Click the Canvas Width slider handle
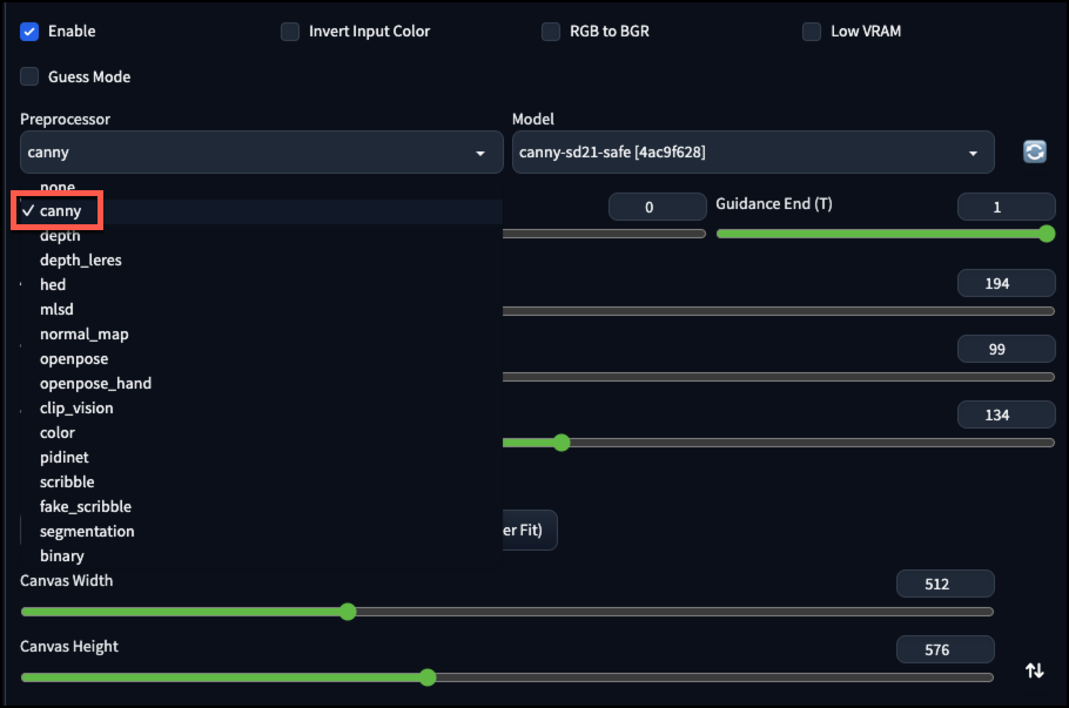Screen dimensions: 1069x708 point(348,612)
